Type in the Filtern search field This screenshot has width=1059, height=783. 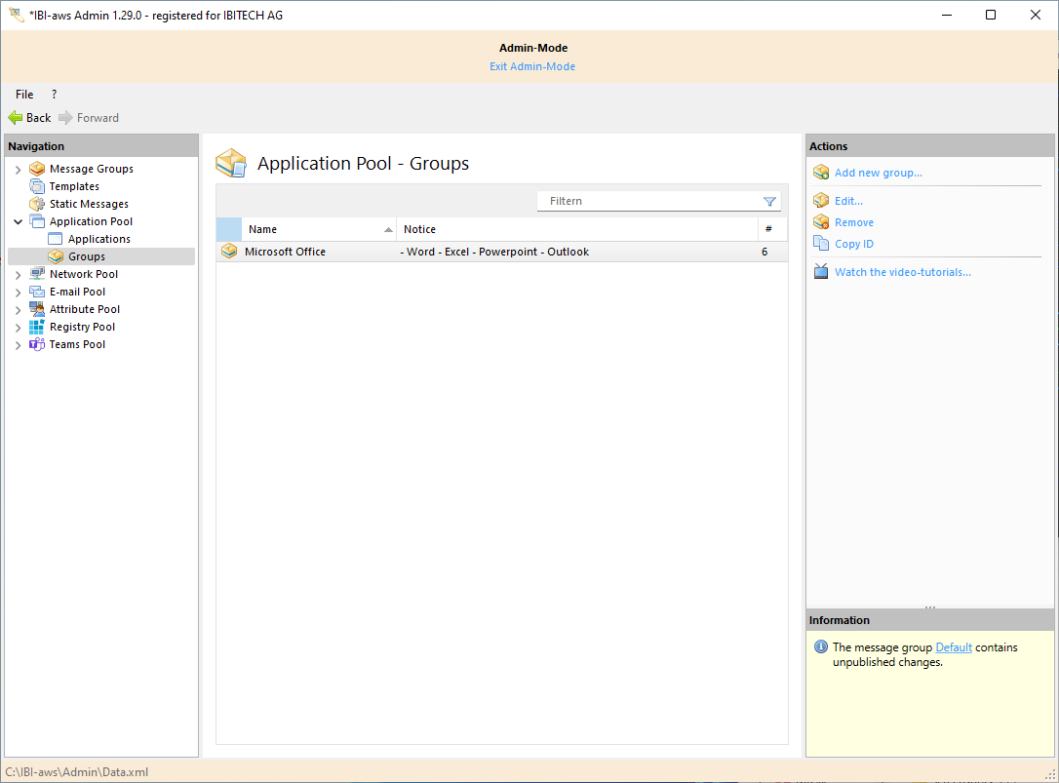pyautogui.click(x=648, y=201)
